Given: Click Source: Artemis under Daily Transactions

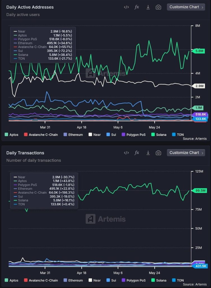Looking at the screenshot, I should tap(194, 284).
